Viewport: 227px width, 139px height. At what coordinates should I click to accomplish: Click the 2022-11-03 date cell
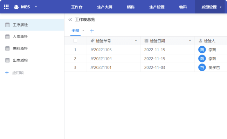click(167, 67)
